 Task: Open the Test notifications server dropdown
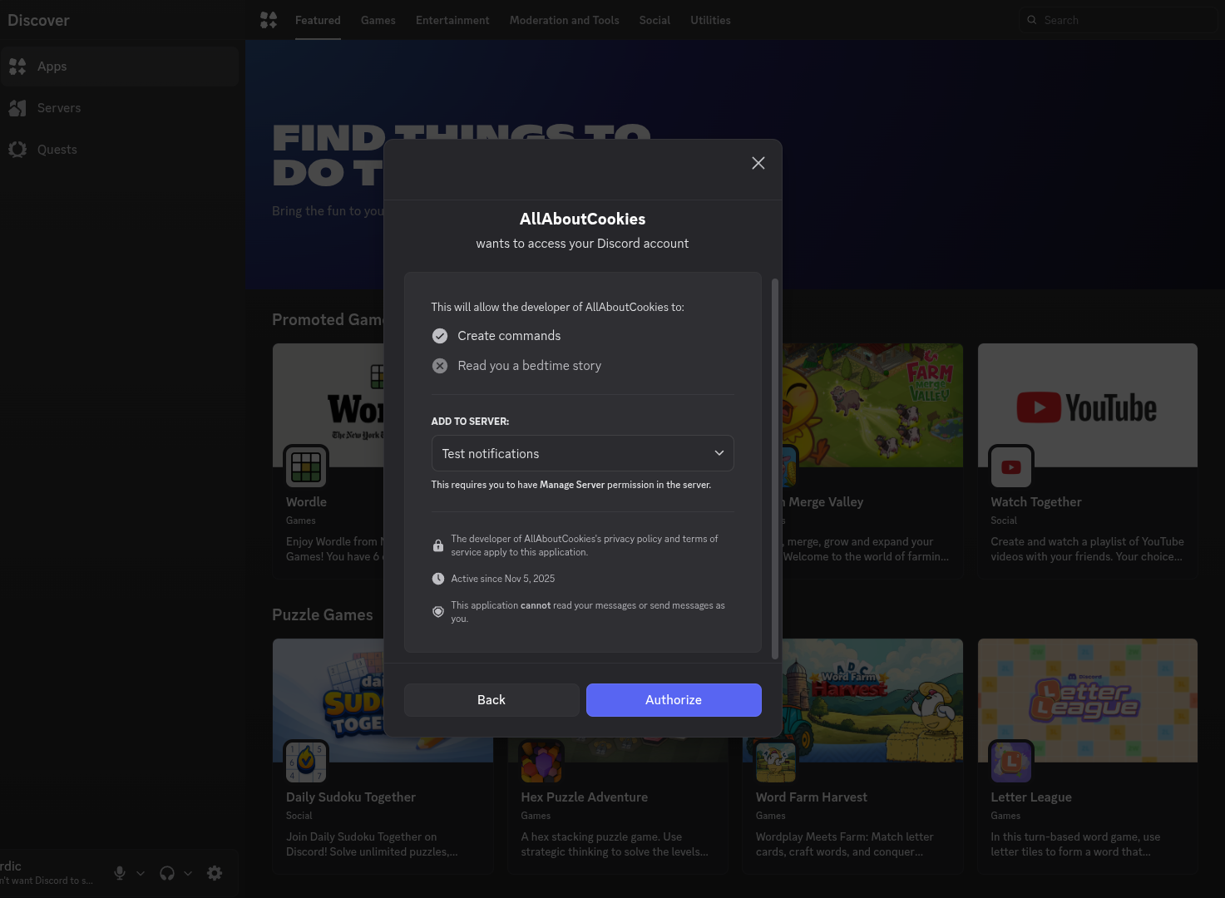582,453
